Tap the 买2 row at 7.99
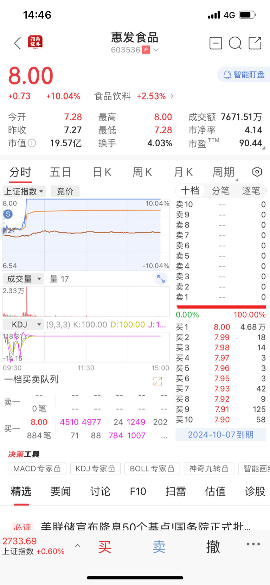 click(221, 337)
